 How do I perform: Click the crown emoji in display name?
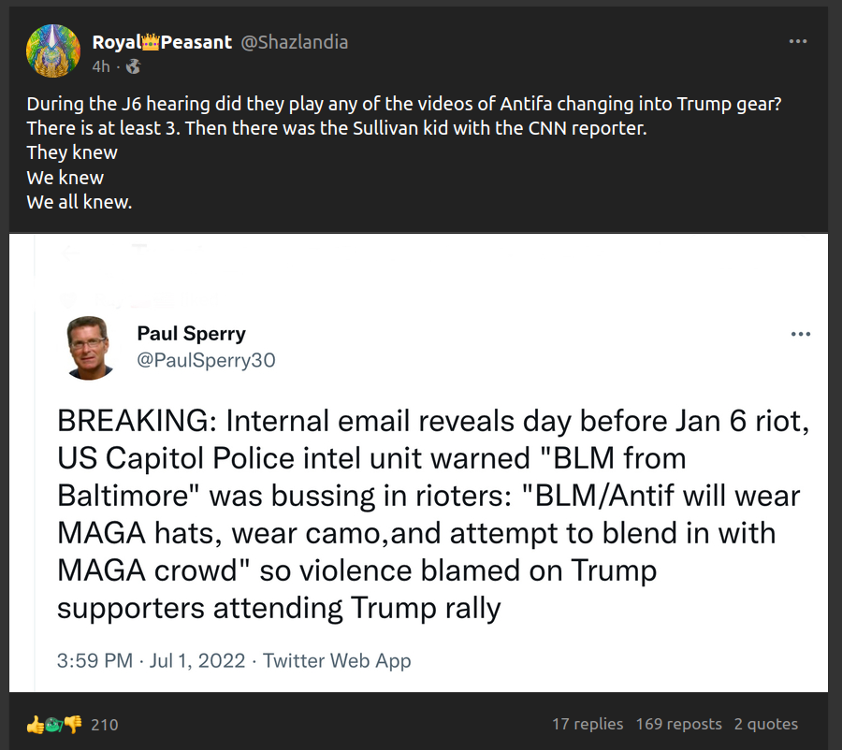tap(150, 42)
